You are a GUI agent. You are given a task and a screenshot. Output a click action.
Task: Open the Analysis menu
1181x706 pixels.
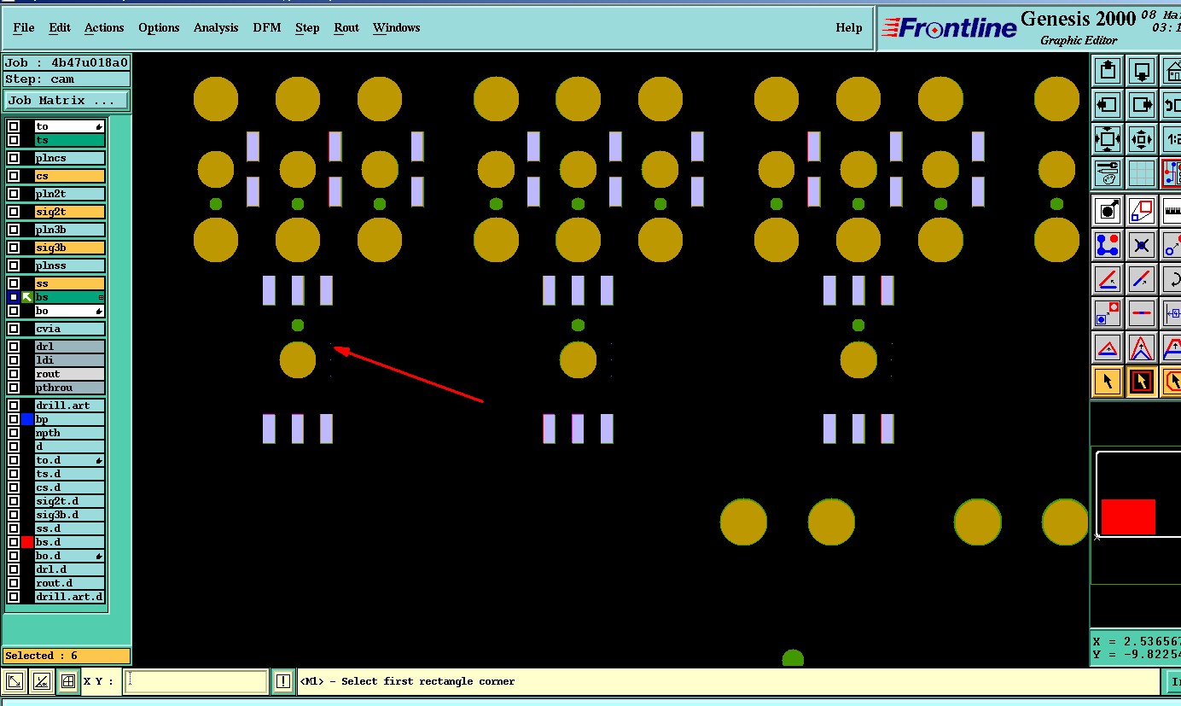[216, 28]
